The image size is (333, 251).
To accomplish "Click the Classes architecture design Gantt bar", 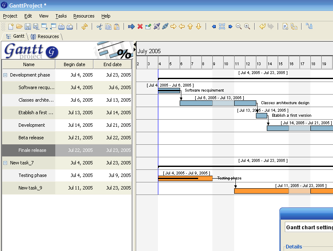I will click(x=218, y=103).
